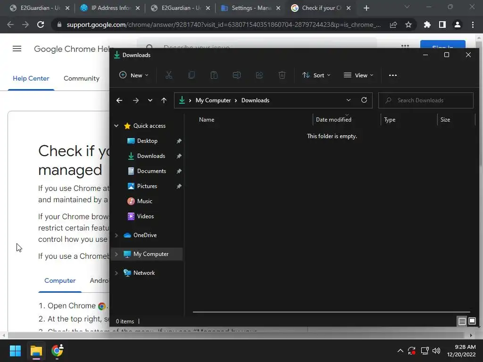
Task: Open the Windows Start menu
Action: click(15, 351)
